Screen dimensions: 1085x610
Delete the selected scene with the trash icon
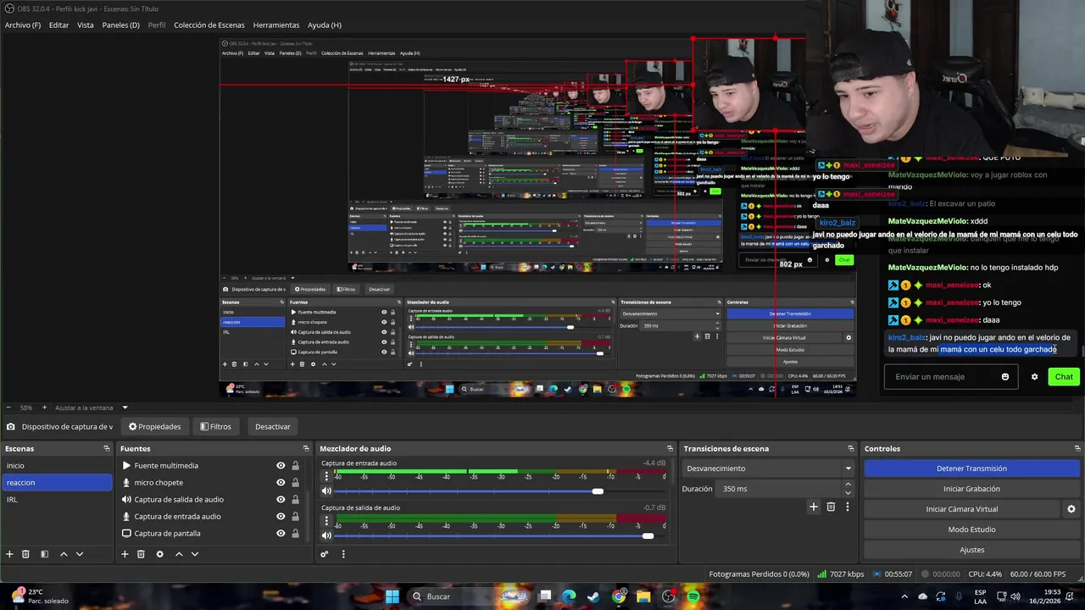[25, 554]
